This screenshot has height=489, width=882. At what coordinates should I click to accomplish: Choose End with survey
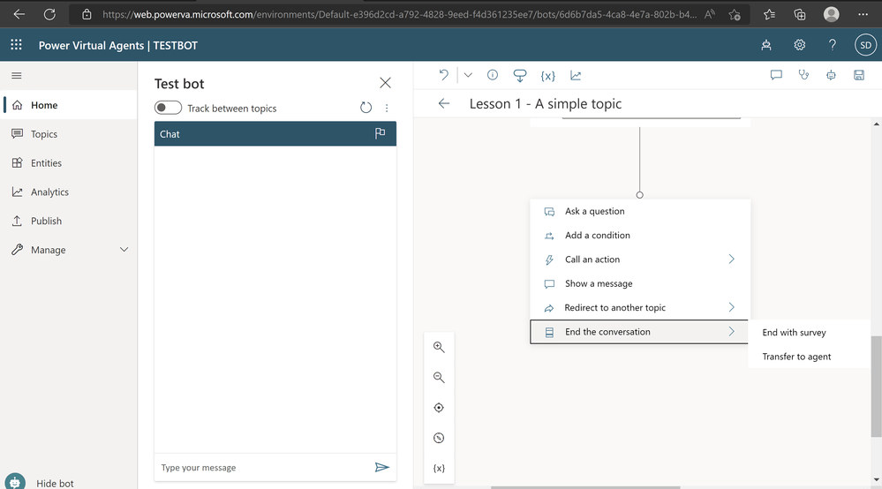[795, 333]
